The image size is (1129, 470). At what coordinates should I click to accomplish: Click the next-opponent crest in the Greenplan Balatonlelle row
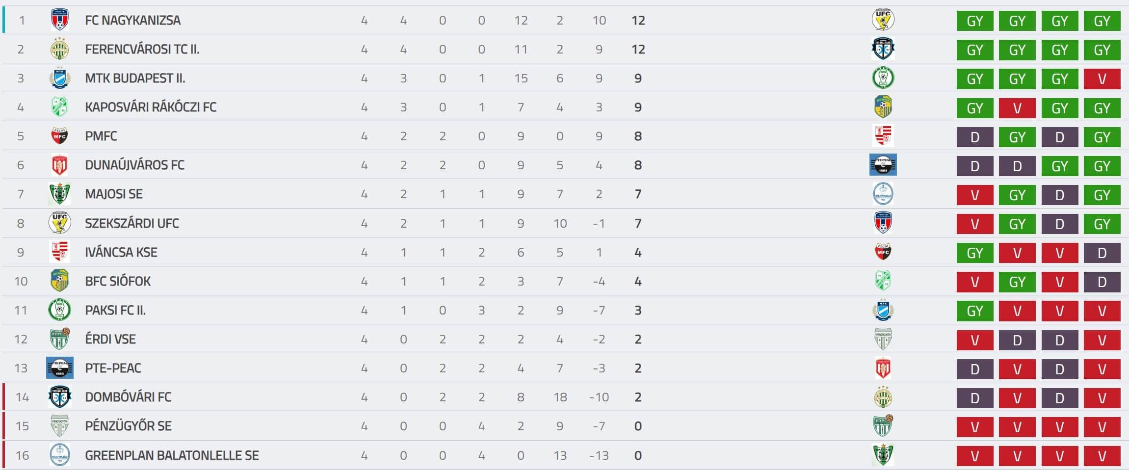click(883, 455)
